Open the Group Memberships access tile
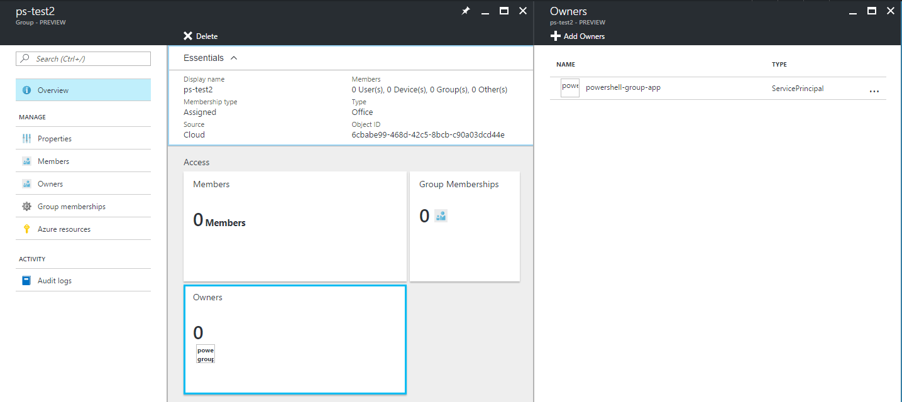The width and height of the screenshot is (902, 402). 465,227
